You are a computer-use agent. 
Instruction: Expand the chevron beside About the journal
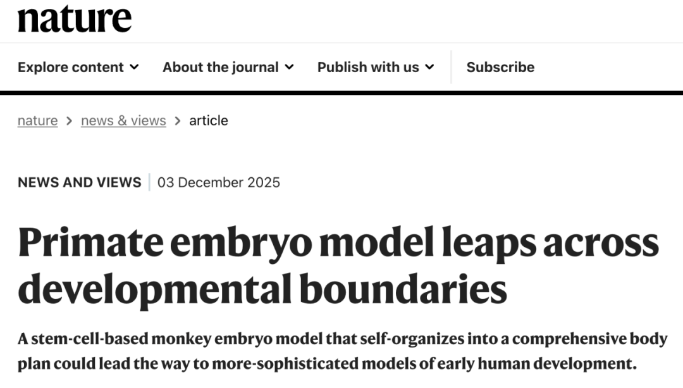pos(289,67)
